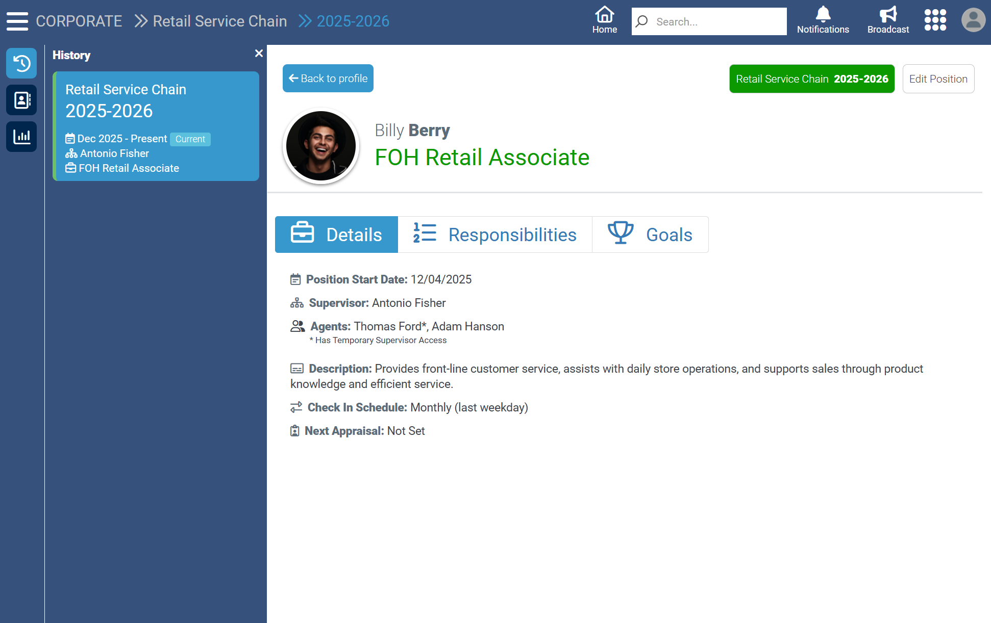Image resolution: width=991 pixels, height=623 pixels.
Task: Click the Home icon
Action: (604, 21)
